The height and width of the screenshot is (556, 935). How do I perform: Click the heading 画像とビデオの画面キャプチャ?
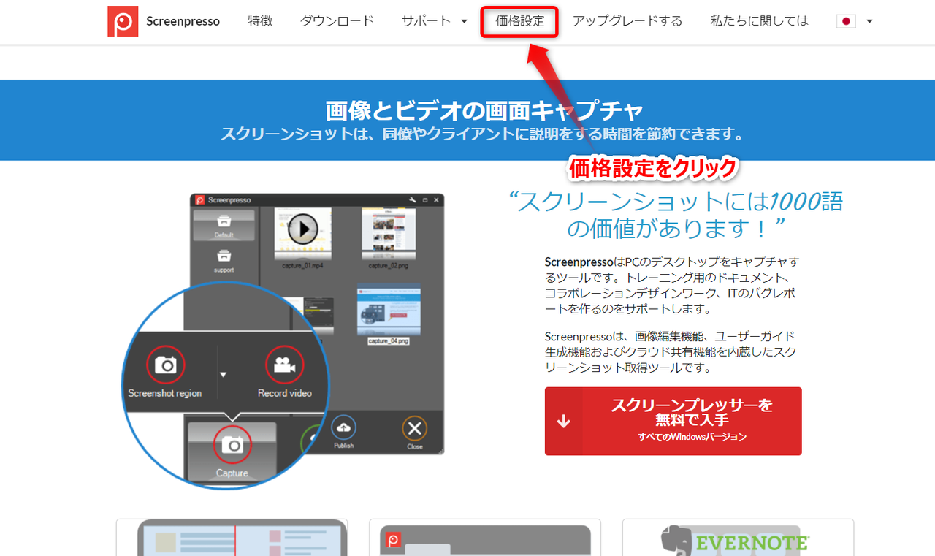[484, 110]
